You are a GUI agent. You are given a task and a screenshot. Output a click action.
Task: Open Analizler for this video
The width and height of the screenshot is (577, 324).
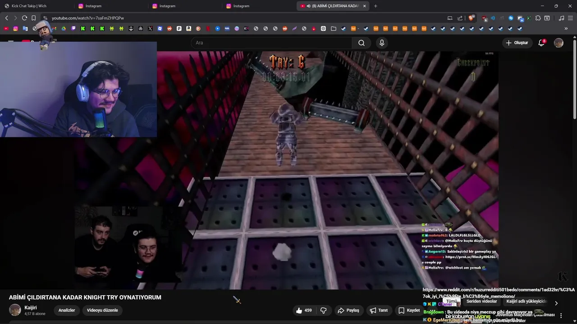point(67,310)
